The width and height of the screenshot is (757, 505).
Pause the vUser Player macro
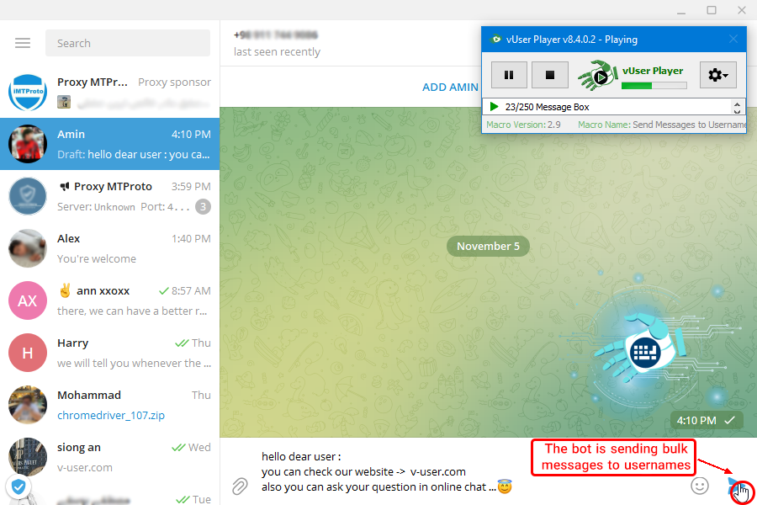[x=509, y=75]
